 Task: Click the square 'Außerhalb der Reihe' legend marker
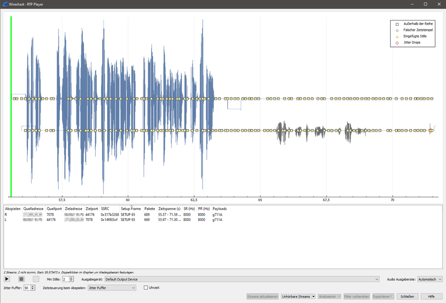pyautogui.click(x=397, y=24)
